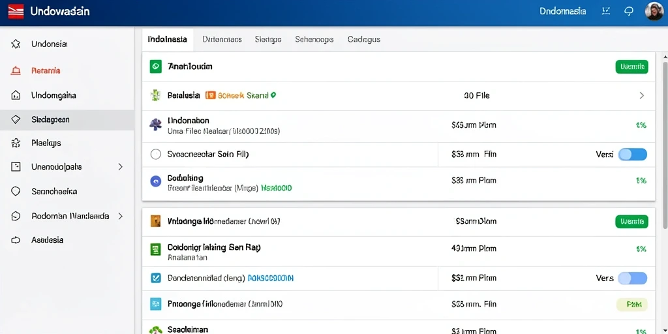Switch to the Cadrqgus tab
Viewport: 668px width, 334px height.
364,39
